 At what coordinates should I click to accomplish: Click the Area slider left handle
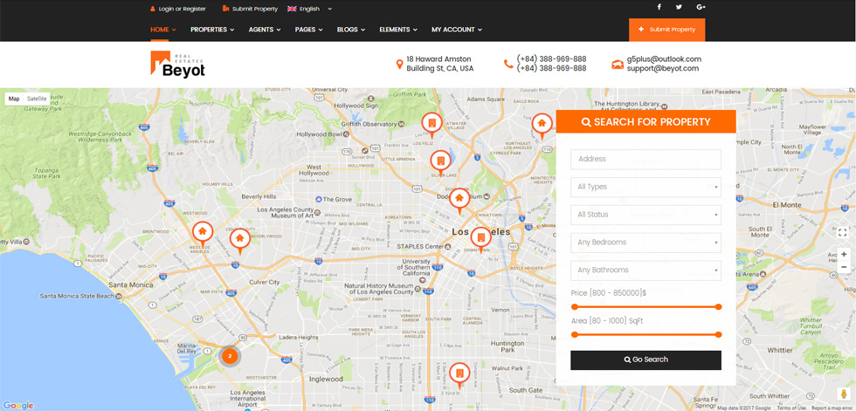574,335
